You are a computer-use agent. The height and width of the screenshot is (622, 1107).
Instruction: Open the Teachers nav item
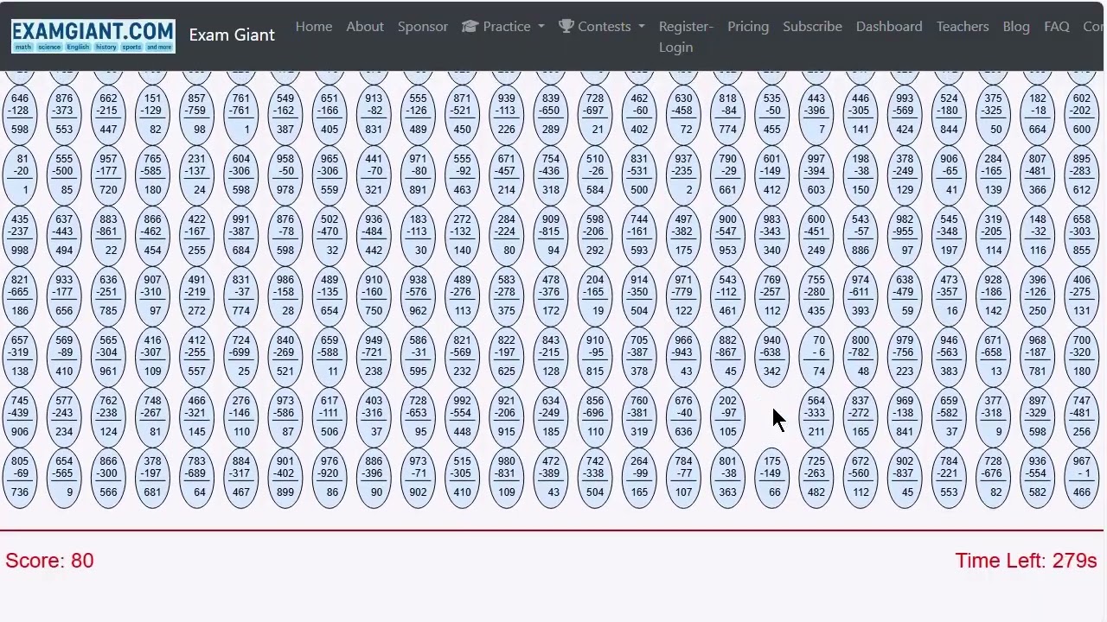click(x=963, y=26)
